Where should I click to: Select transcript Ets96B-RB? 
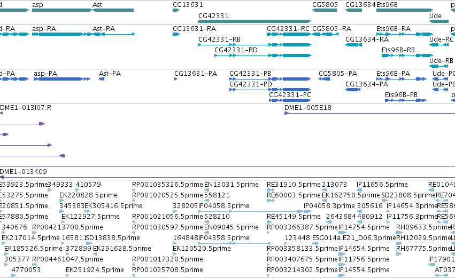(x=407, y=55)
